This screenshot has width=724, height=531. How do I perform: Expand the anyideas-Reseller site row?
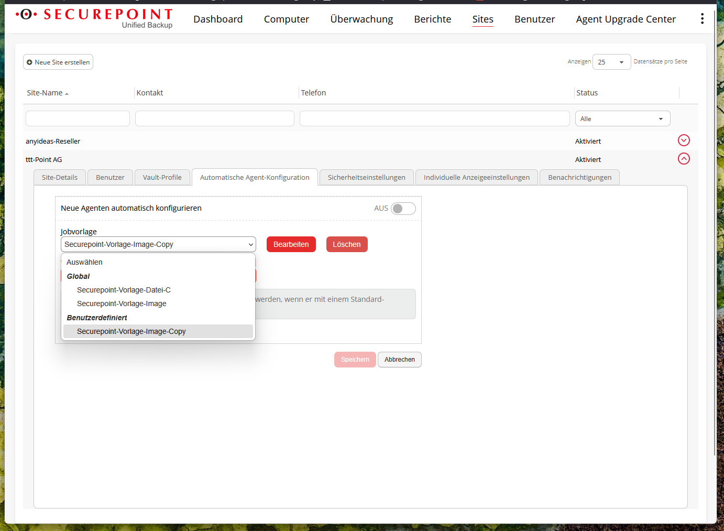click(x=684, y=140)
